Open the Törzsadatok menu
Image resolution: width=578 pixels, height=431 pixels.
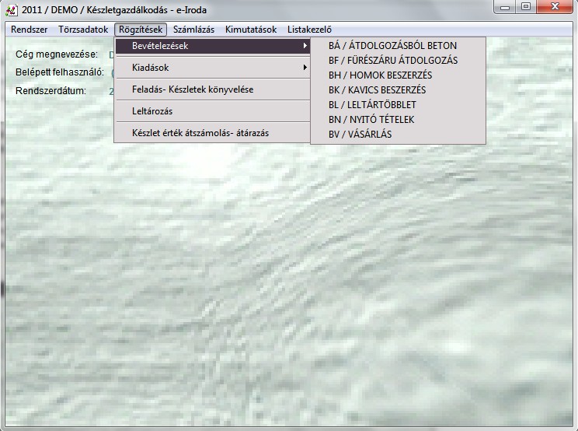[x=83, y=30]
